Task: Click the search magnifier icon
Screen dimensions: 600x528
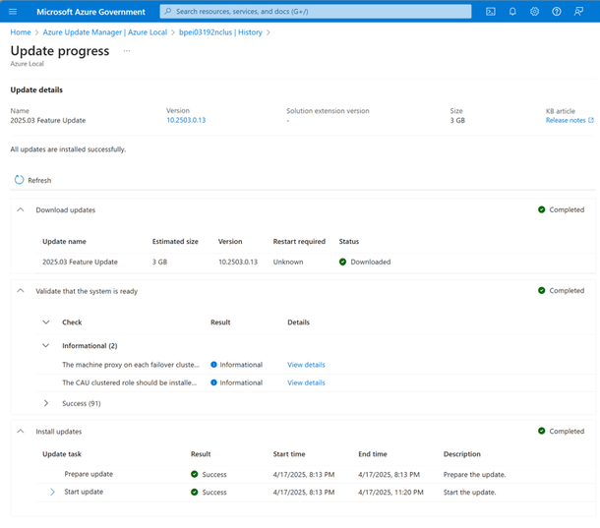Action: [167, 12]
